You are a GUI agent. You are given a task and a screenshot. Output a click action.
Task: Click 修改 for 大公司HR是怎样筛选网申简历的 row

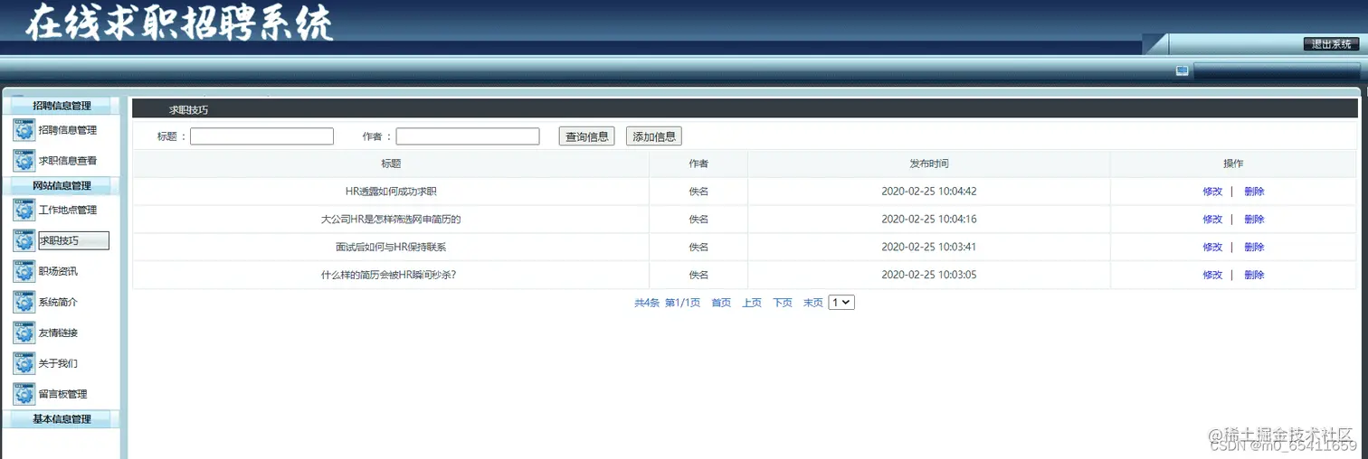(1212, 220)
